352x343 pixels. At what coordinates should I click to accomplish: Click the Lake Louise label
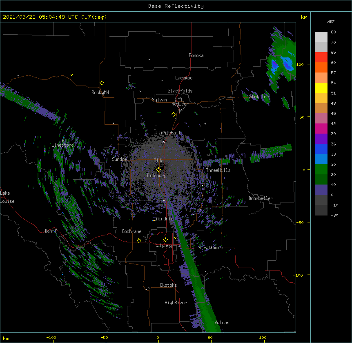tap(7, 197)
